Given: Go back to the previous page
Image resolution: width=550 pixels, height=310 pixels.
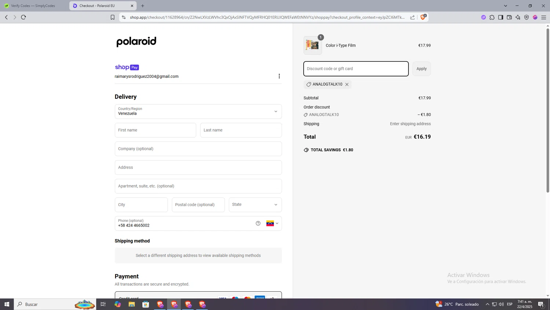Looking at the screenshot, I should click(6, 17).
